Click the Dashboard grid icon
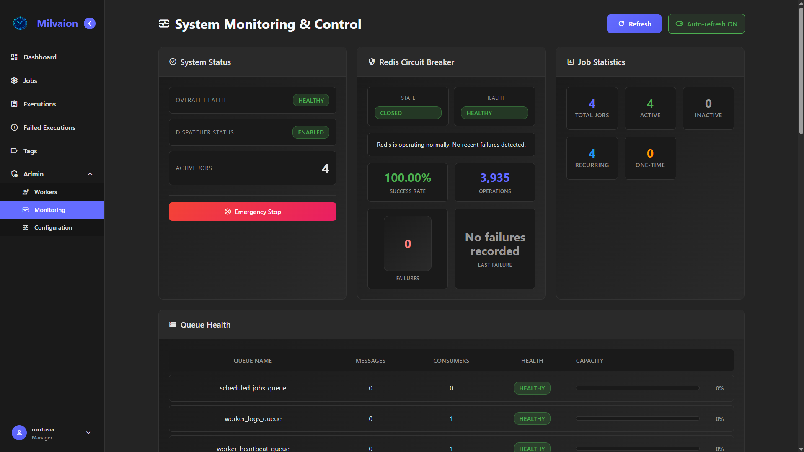Screen dimensions: 804x452 pos(14,57)
